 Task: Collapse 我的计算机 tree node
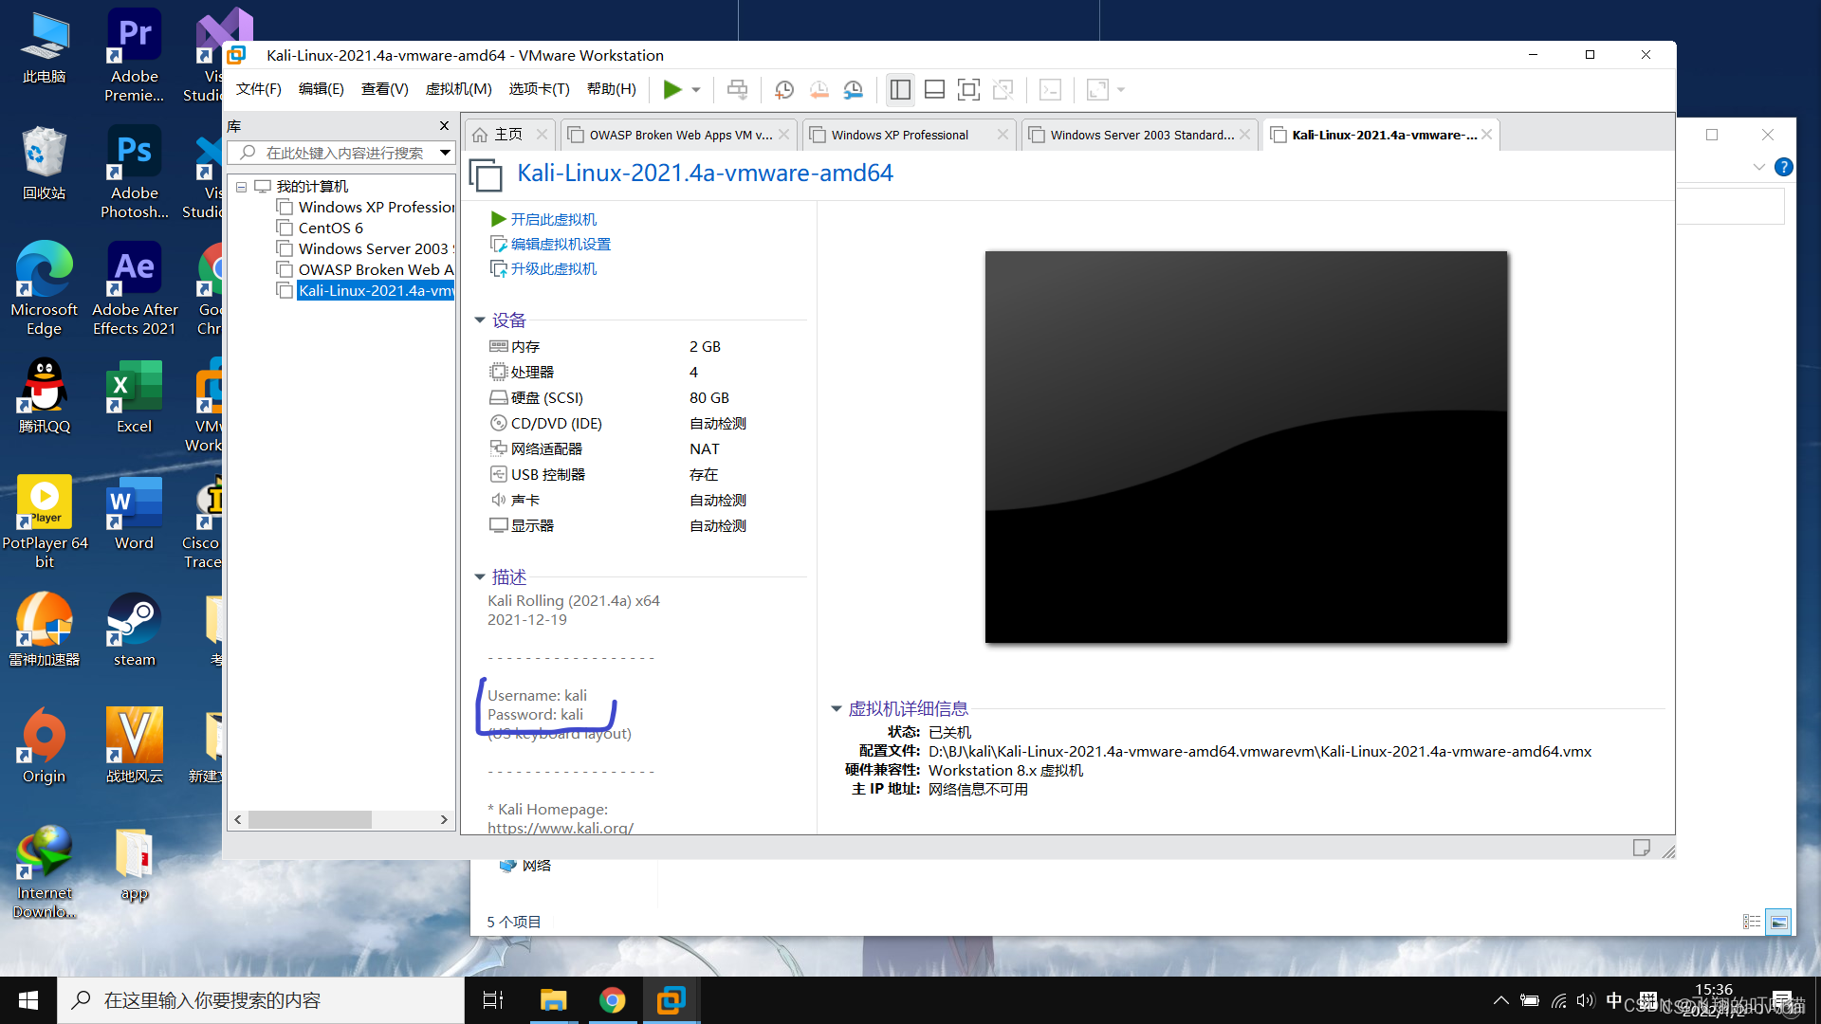coord(242,187)
